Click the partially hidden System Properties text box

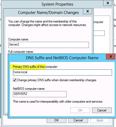pos(99,33)
